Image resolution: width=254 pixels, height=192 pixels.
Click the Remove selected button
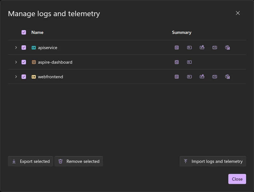(79, 161)
